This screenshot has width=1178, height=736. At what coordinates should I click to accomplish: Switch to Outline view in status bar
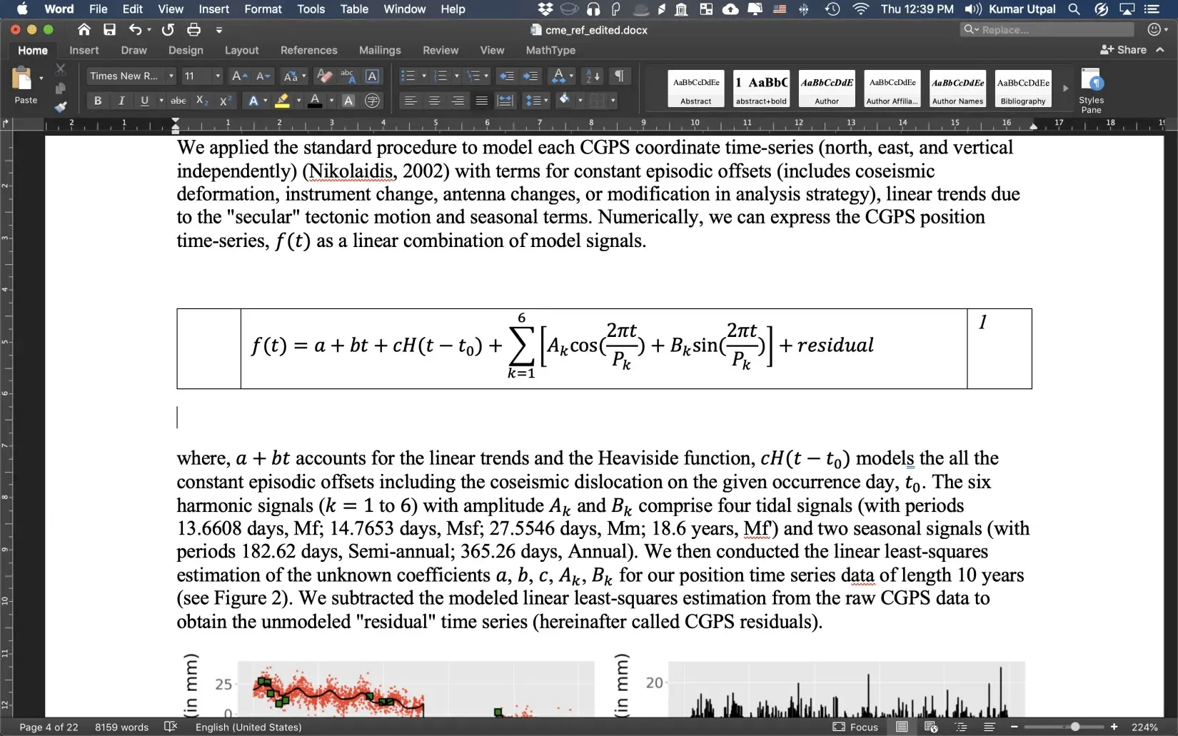pos(961,727)
